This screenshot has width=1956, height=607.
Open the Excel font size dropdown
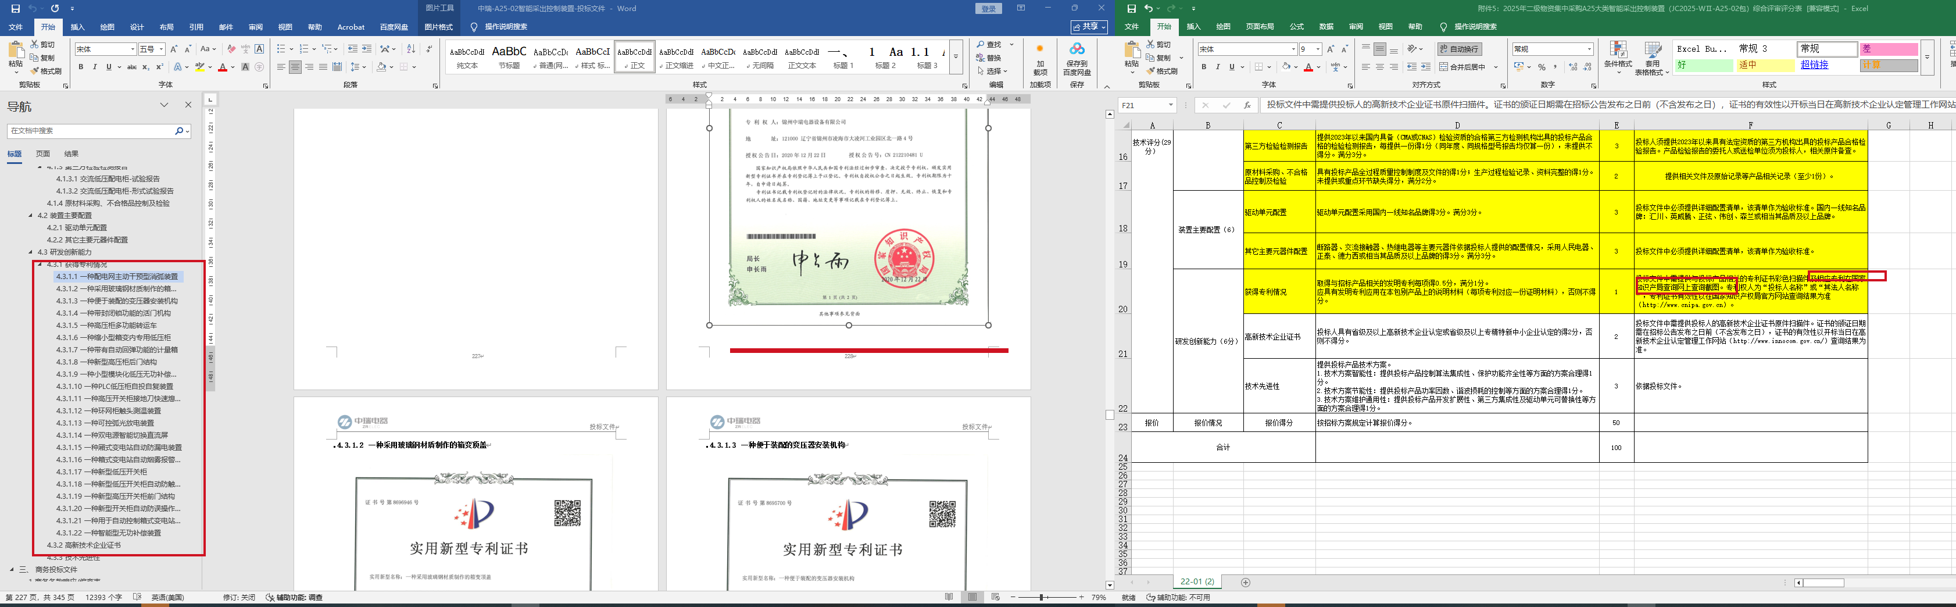click(1318, 49)
